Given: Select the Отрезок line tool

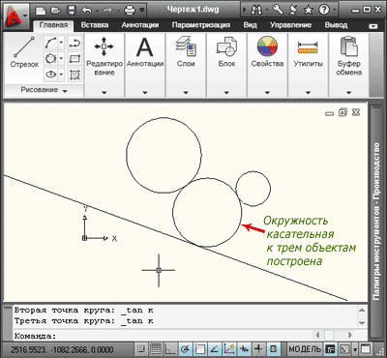Looking at the screenshot, I should click(x=24, y=51).
